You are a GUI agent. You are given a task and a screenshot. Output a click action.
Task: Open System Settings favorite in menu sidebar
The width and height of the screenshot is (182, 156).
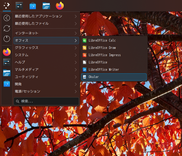pyautogui.click(x=7, y=62)
